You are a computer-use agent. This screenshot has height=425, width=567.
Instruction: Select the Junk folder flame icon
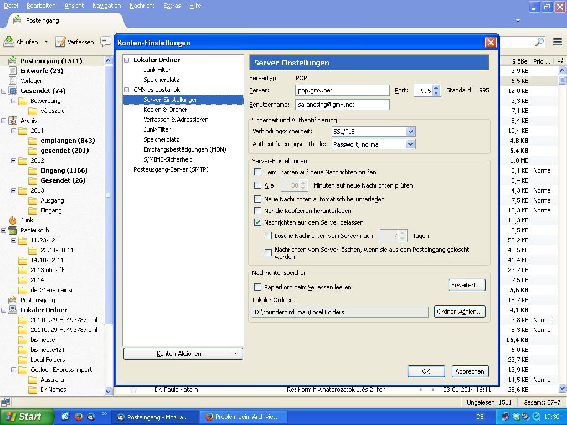pos(13,220)
